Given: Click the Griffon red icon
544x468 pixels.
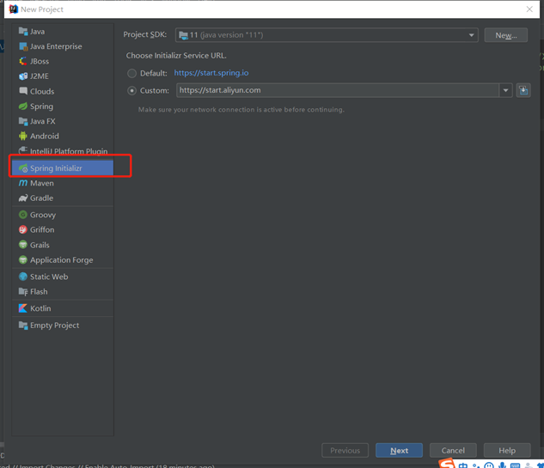Looking at the screenshot, I should tap(23, 230).
